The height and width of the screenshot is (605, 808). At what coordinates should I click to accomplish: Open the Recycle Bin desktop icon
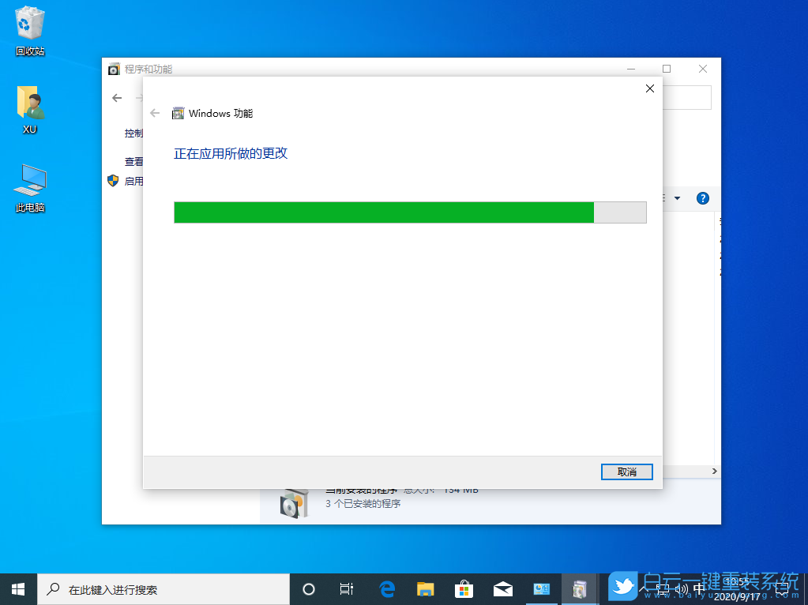pyautogui.click(x=28, y=24)
